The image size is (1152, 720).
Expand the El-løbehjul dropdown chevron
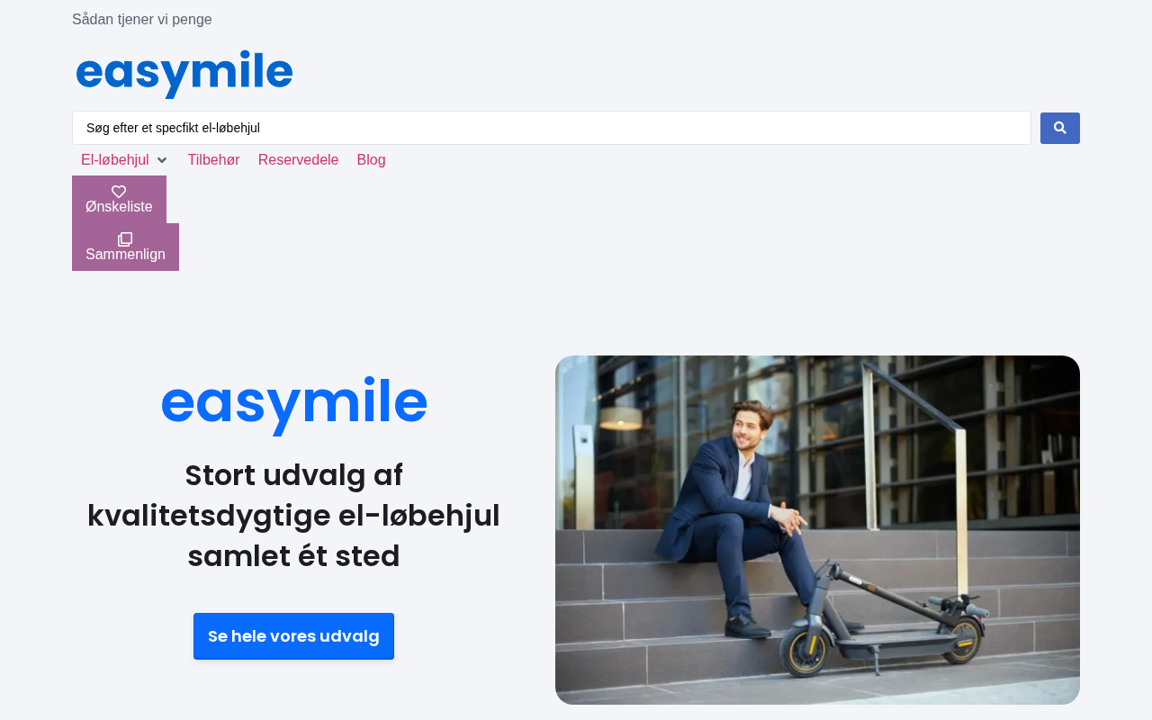pos(162,160)
